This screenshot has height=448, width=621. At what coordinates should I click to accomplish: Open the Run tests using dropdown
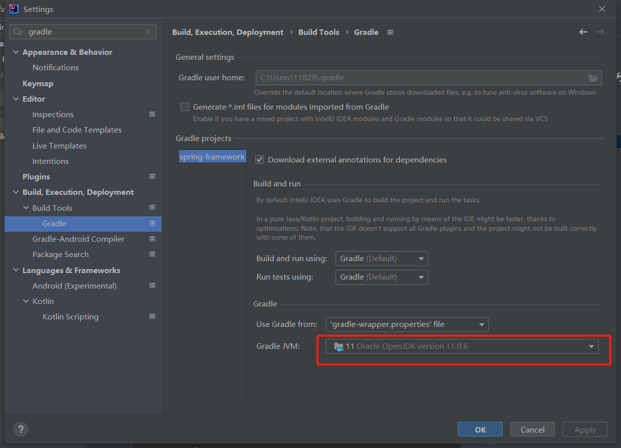click(x=382, y=277)
